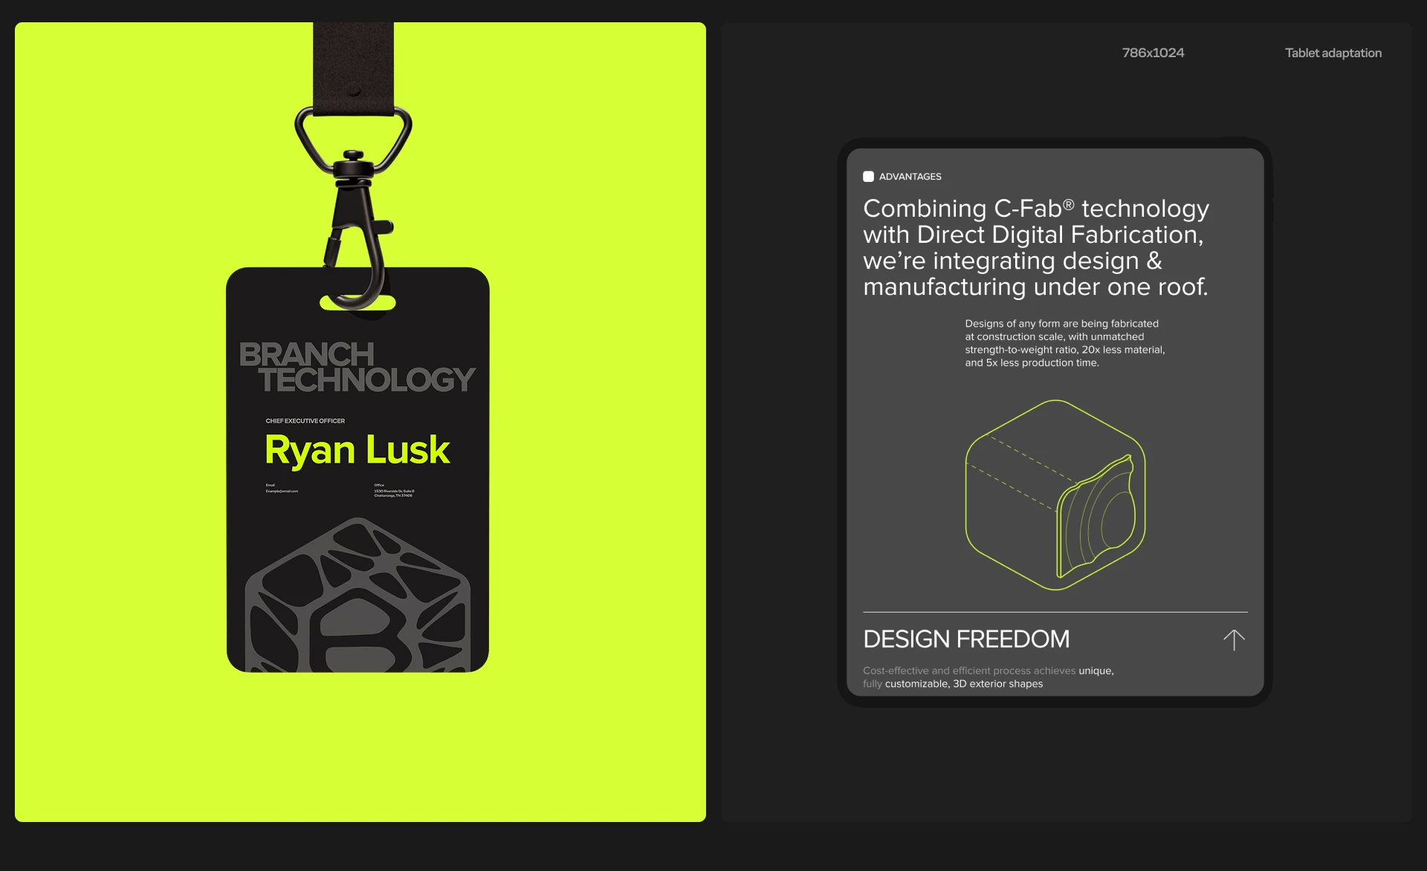The image size is (1427, 871).
Task: Click the Email details on badge
Action: [x=282, y=488]
